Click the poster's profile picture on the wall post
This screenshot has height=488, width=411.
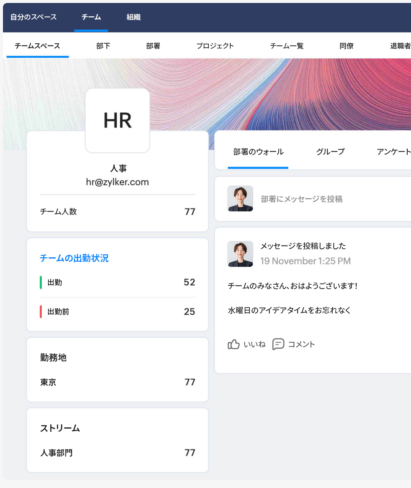(x=240, y=254)
